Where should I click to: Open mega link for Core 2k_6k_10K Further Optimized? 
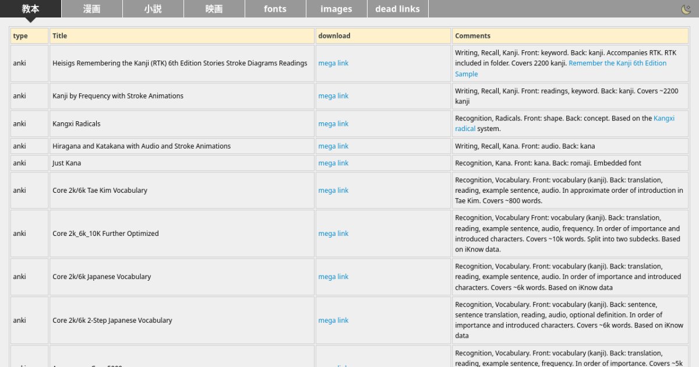(333, 233)
